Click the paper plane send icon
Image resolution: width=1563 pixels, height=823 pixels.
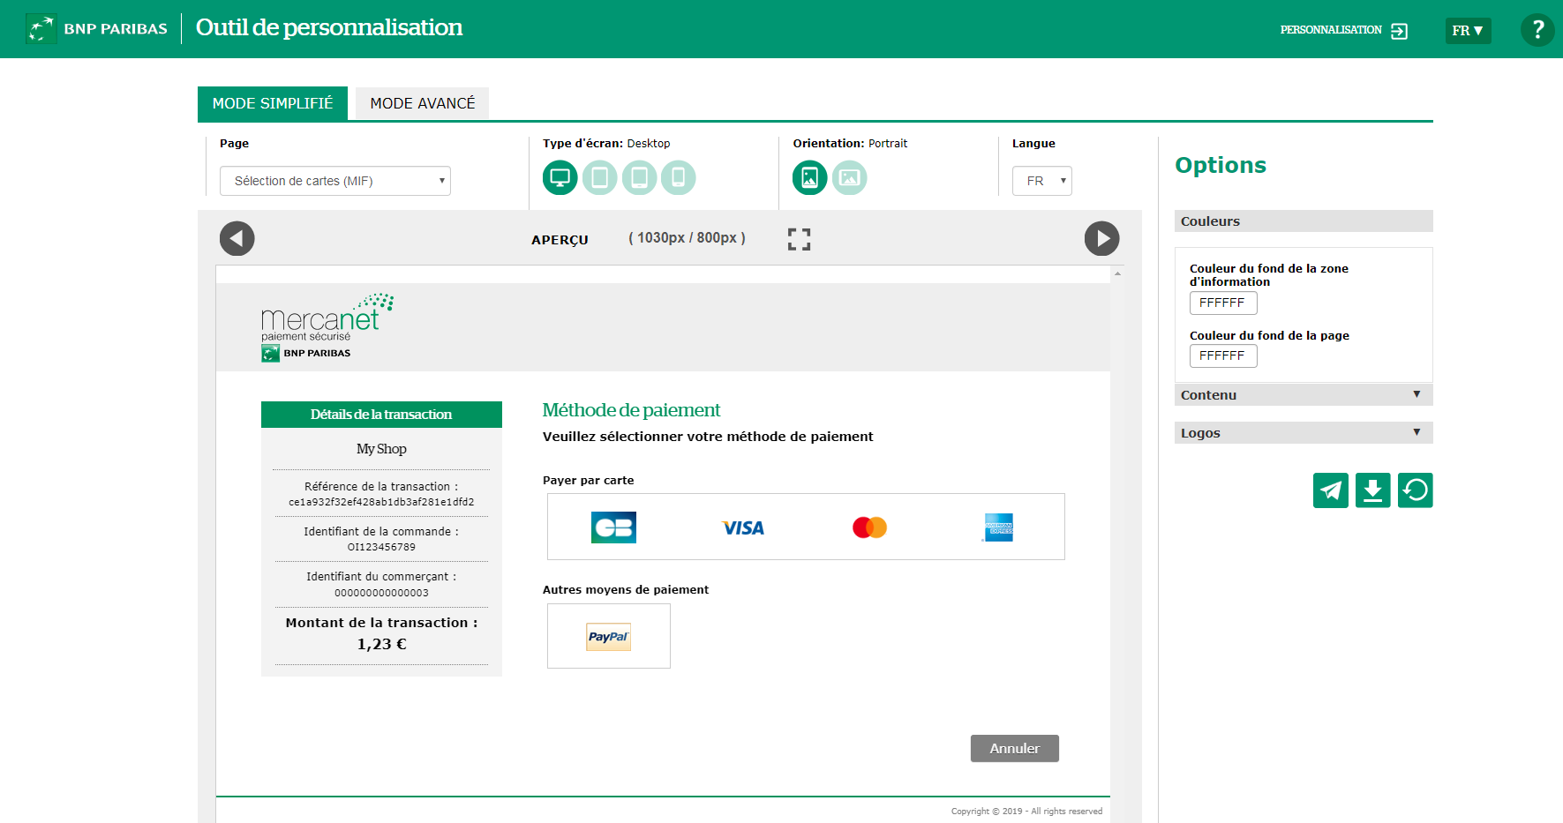[x=1330, y=490]
